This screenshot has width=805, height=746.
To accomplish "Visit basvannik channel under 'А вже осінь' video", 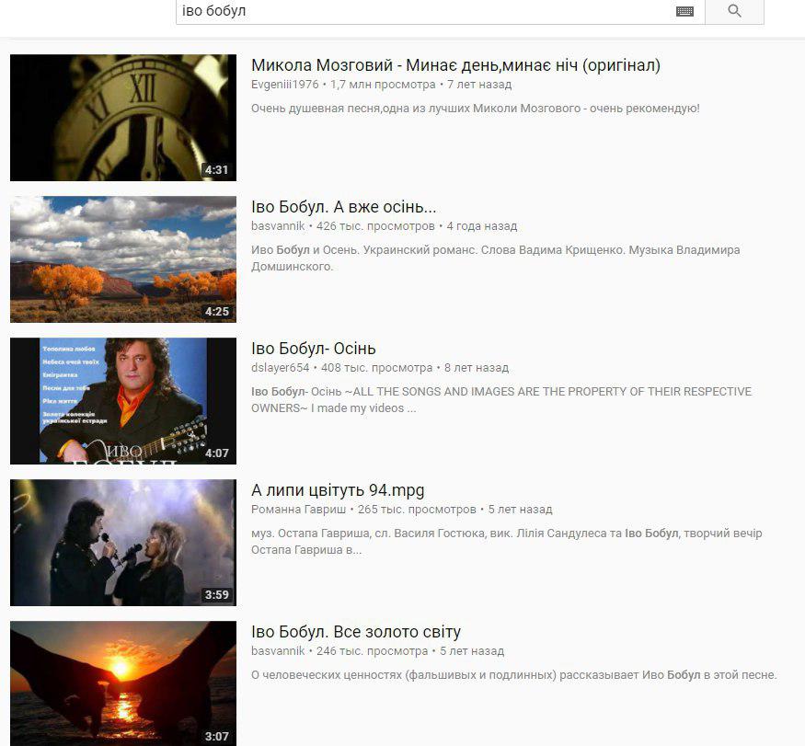I will (x=278, y=226).
